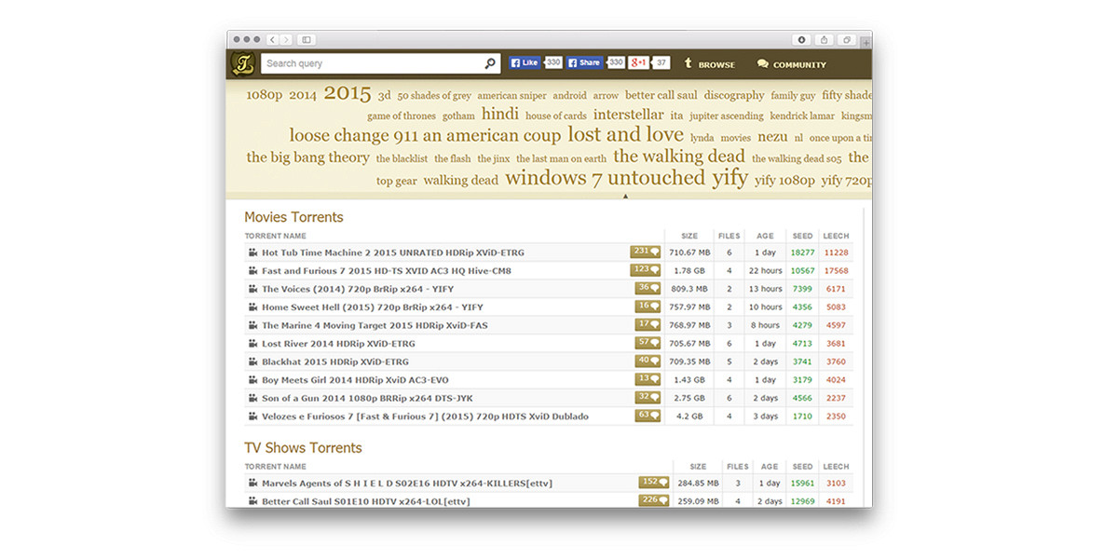Open the Community menu

[x=792, y=64]
